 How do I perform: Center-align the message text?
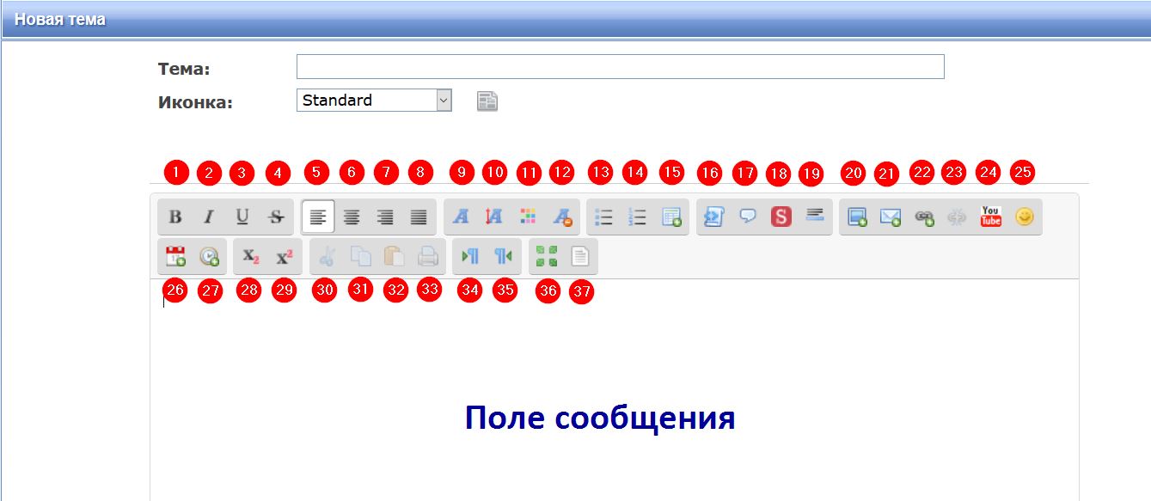click(x=352, y=217)
